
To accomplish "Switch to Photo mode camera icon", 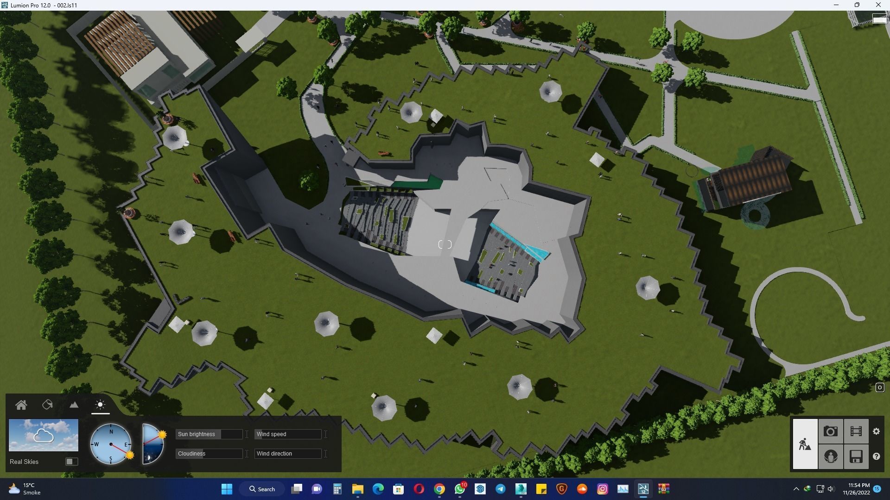I will 830,431.
